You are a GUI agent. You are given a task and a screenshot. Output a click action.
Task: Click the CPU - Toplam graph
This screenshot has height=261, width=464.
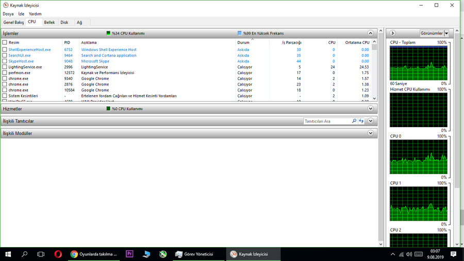click(419, 63)
